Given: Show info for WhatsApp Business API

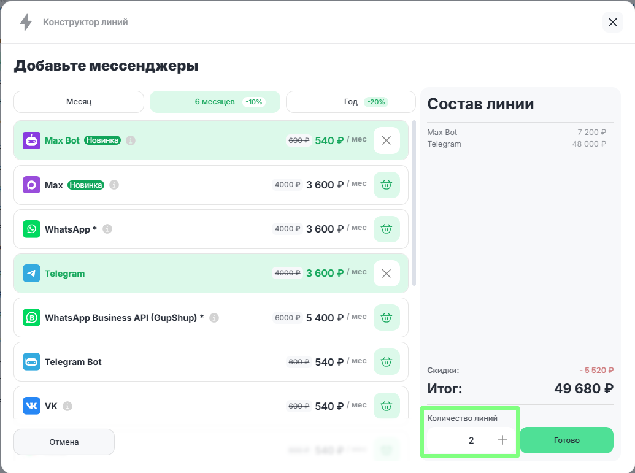Looking at the screenshot, I should (x=214, y=318).
